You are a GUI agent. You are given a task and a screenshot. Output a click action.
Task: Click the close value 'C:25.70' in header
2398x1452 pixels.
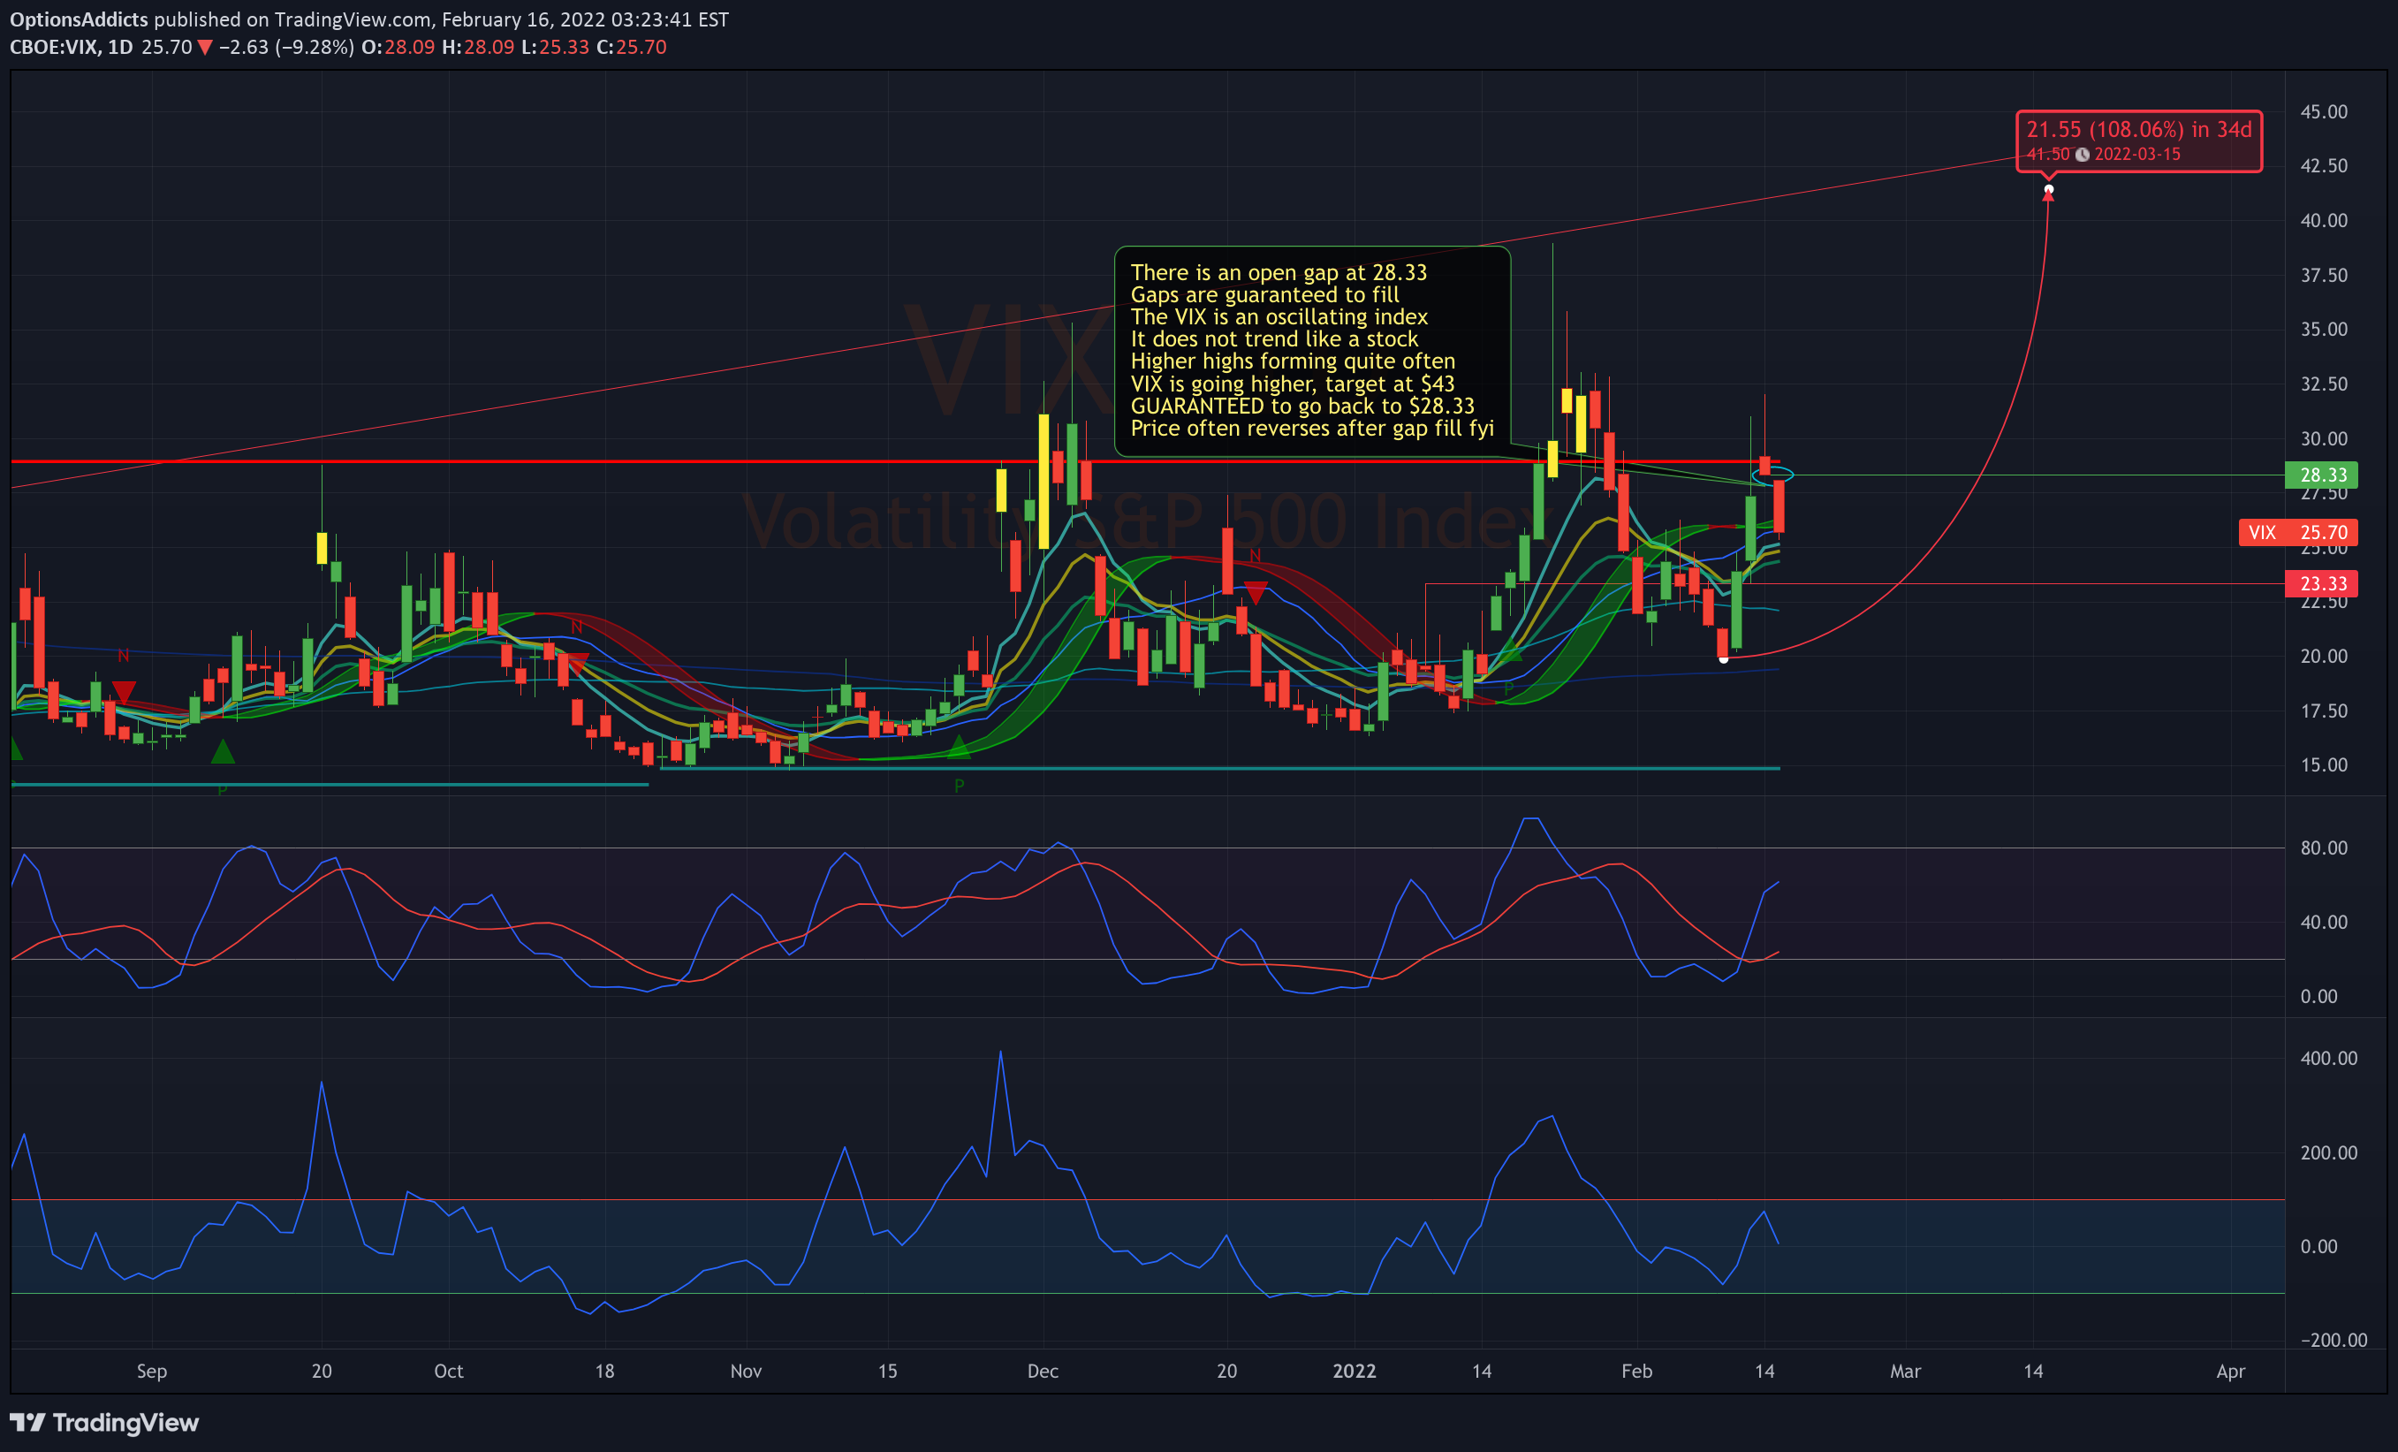coord(631,47)
